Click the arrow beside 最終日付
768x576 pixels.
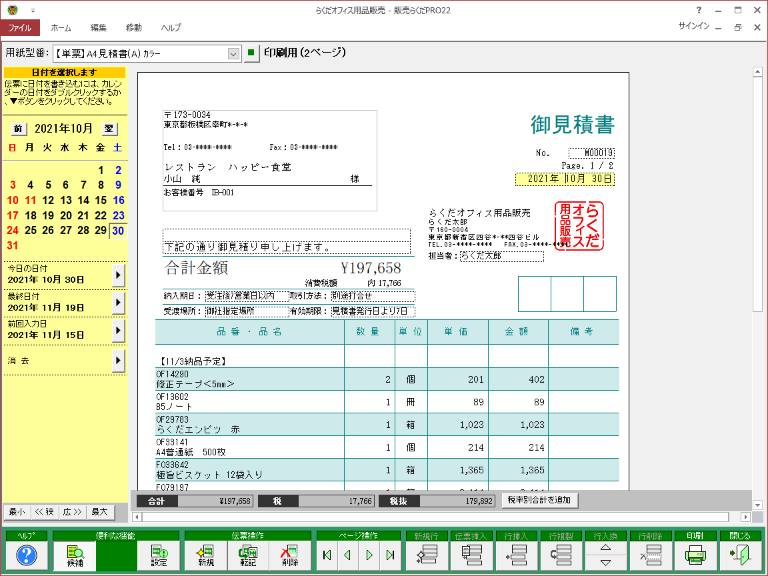[x=118, y=302]
